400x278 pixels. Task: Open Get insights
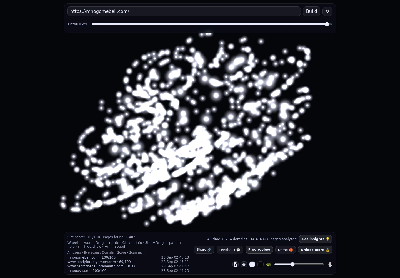coord(316,239)
